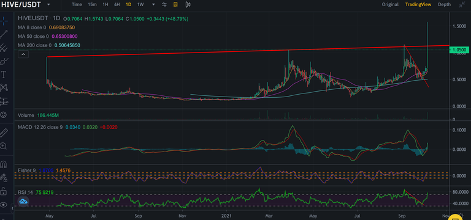Collapse the indicator legend with chevron
Image resolution: width=471 pixels, height=220 pixels.
(x=23, y=54)
